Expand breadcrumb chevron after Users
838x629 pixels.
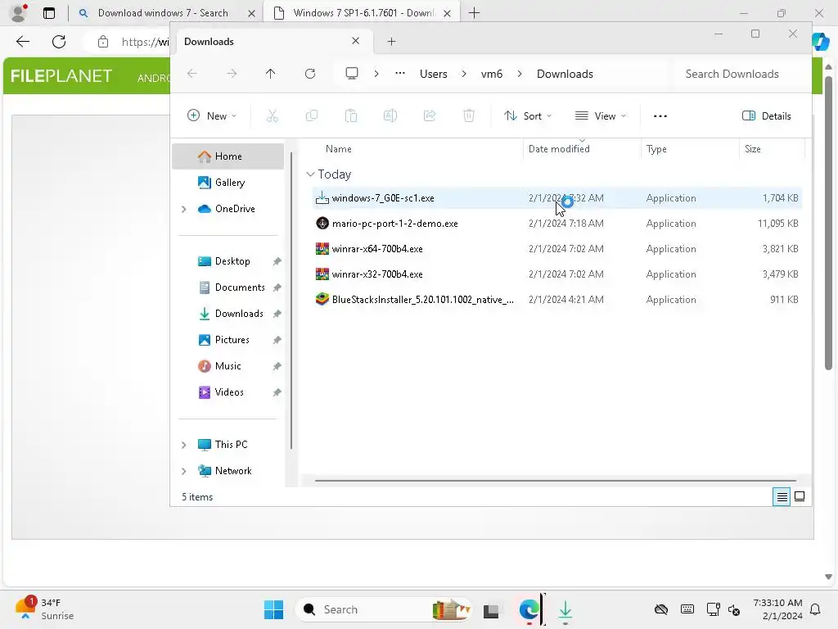pos(464,74)
